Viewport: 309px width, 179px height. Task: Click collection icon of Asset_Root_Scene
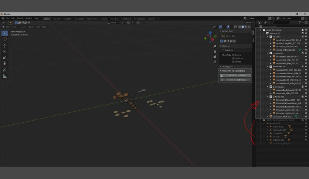[x=264, y=30]
